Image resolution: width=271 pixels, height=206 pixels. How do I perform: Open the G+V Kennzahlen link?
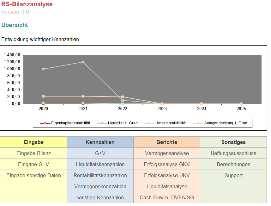coord(100,153)
